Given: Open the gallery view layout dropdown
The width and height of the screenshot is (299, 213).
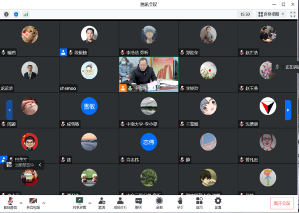Looking at the screenshot, I should (x=271, y=14).
